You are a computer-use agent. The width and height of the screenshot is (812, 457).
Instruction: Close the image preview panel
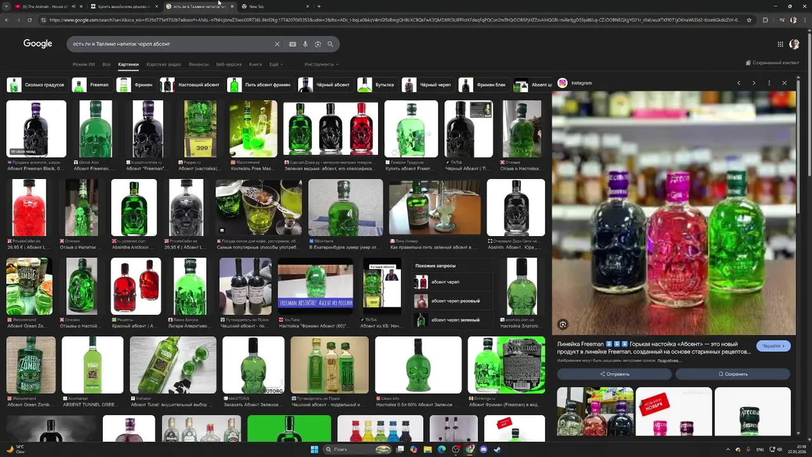tap(784, 83)
